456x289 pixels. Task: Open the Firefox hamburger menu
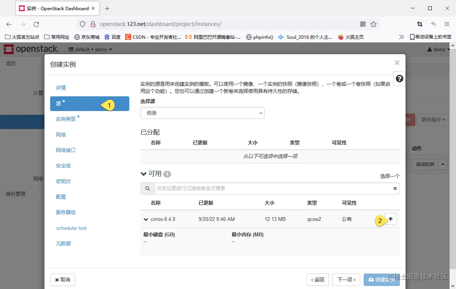447,24
